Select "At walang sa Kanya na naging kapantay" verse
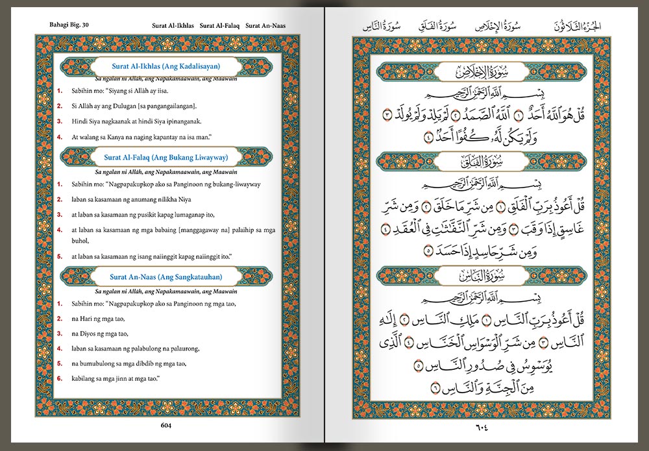The image size is (649, 451). pos(141,137)
